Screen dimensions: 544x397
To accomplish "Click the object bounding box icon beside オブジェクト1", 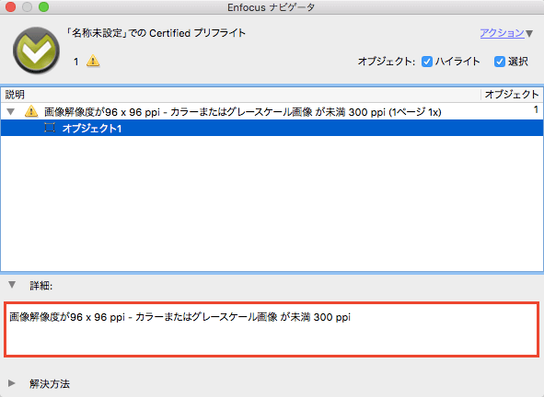I will pos(50,128).
